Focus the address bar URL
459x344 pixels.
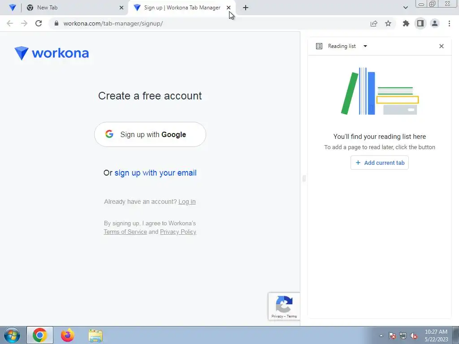[113, 23]
